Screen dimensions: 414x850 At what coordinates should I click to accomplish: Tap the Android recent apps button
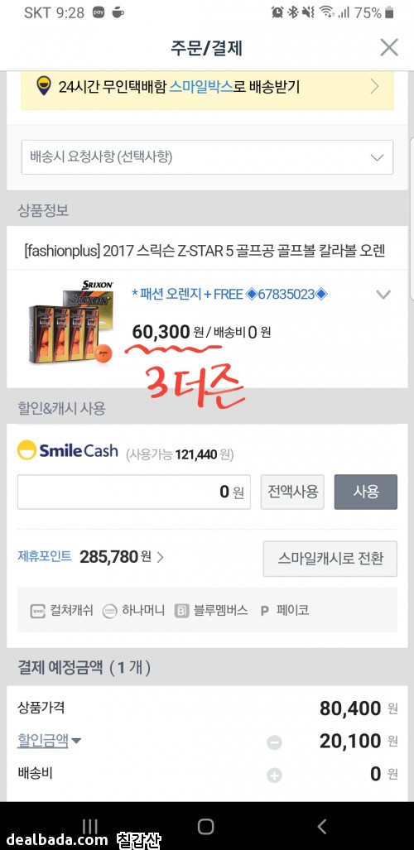click(x=90, y=826)
